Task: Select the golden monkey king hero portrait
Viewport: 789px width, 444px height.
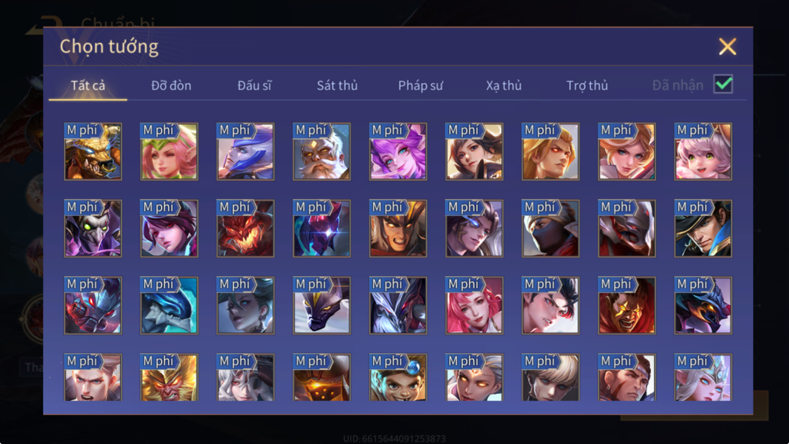Action: 169,378
